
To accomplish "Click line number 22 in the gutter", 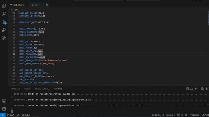I will point(14,13).
